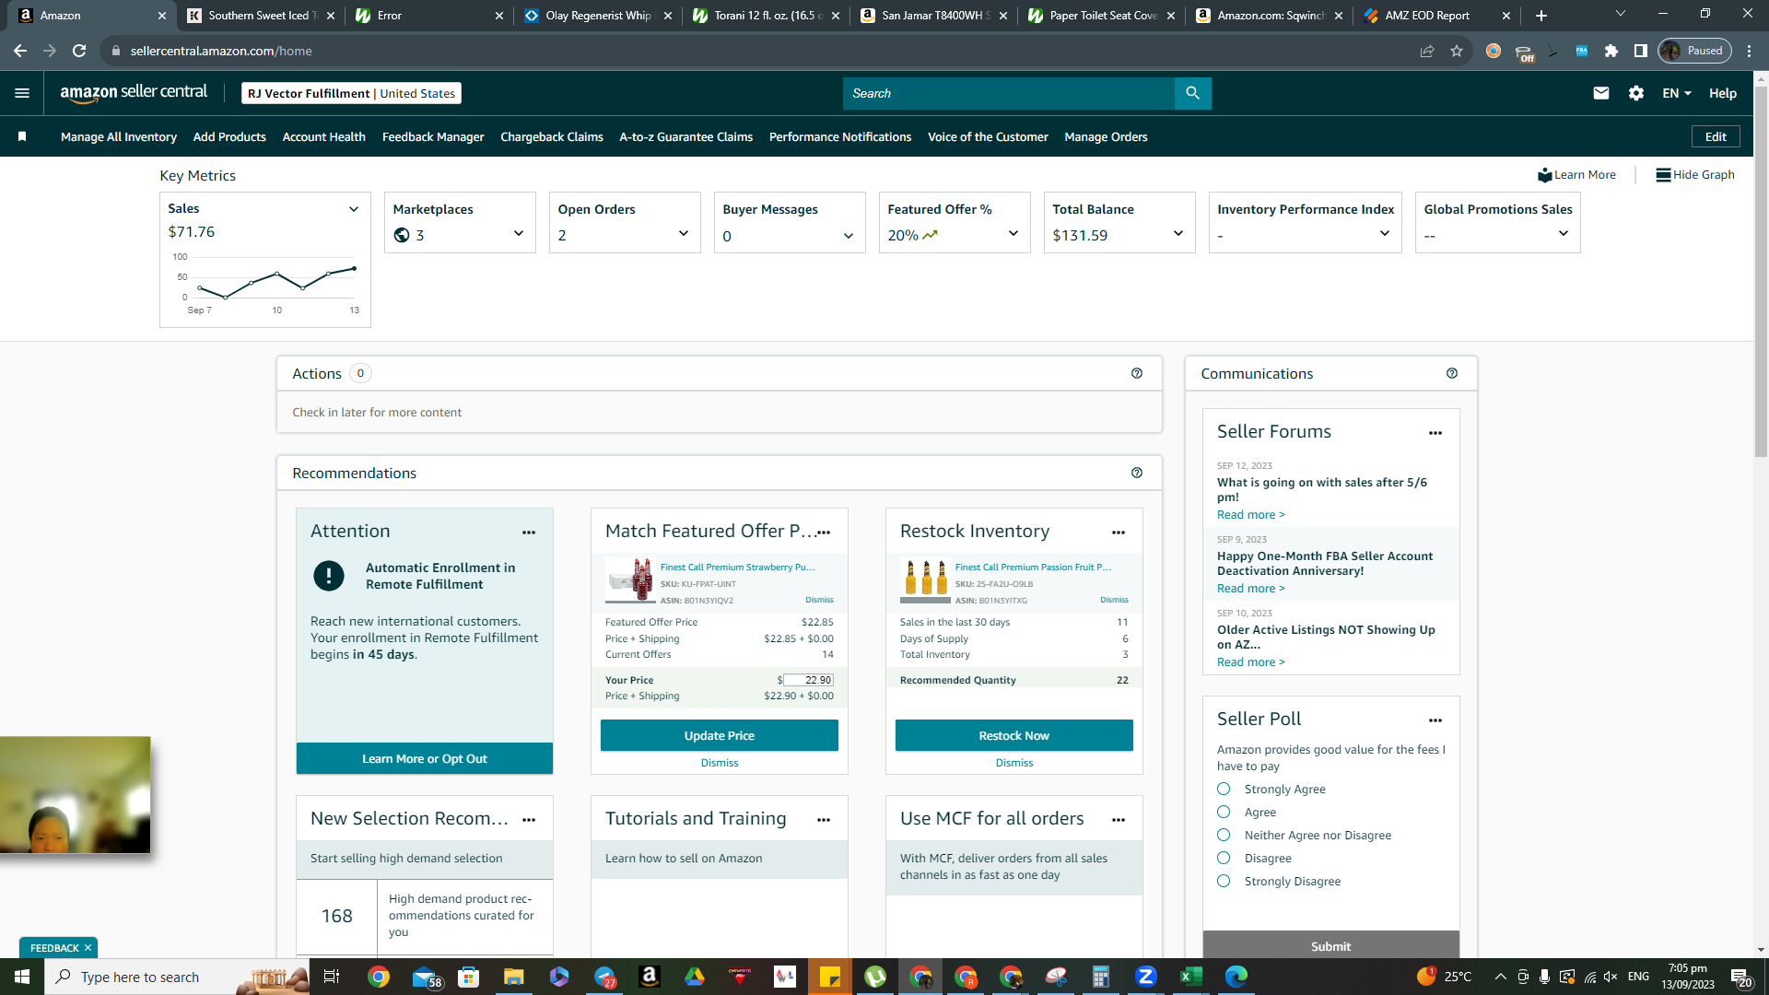The image size is (1769, 995).
Task: Open help for the Recommendations panel
Action: point(1137,473)
